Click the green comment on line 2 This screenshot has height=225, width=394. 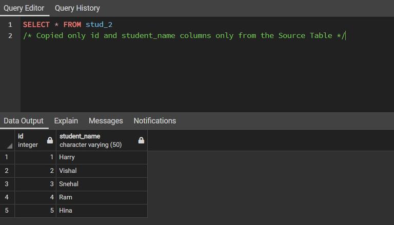[x=184, y=36]
